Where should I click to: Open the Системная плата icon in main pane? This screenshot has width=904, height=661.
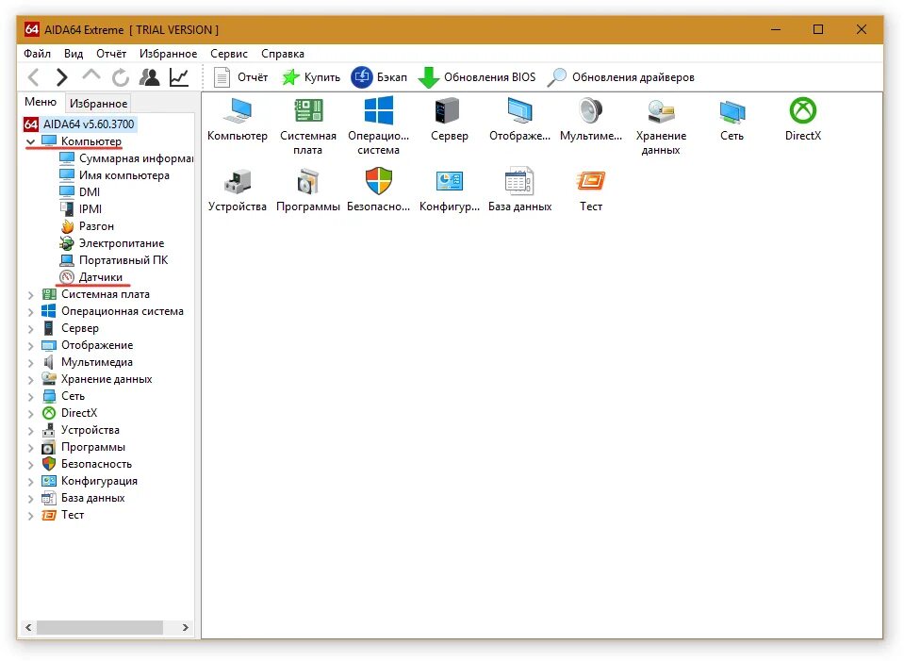tap(308, 111)
